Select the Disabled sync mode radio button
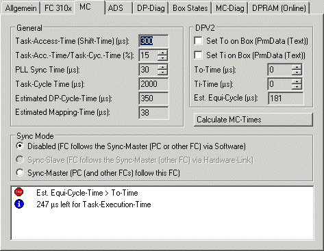This screenshot has width=324, height=251. point(20,146)
